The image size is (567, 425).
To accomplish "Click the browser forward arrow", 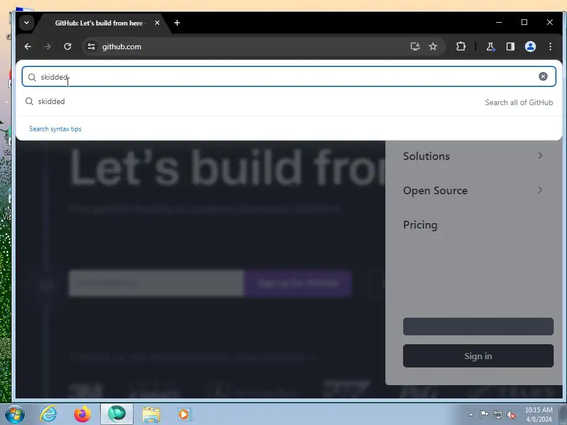I will [x=48, y=46].
